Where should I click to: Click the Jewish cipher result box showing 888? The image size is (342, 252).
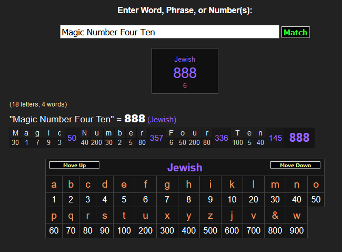[x=185, y=71]
